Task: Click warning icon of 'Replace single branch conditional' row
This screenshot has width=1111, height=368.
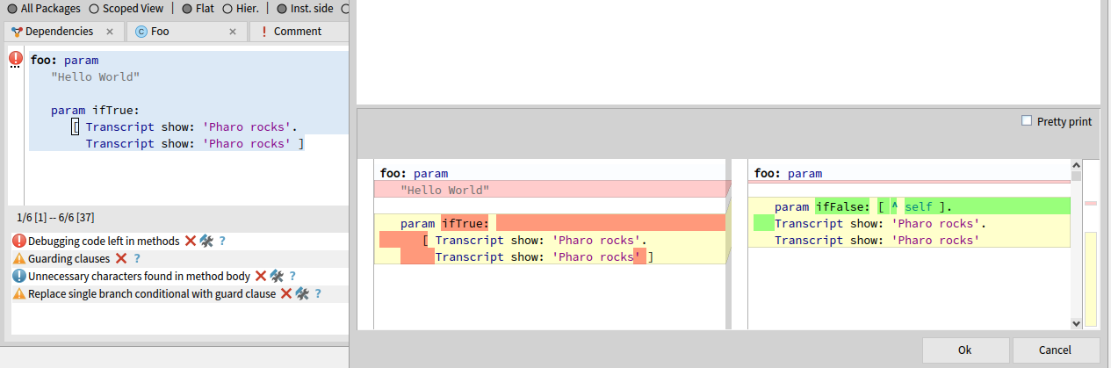Action: [x=19, y=293]
